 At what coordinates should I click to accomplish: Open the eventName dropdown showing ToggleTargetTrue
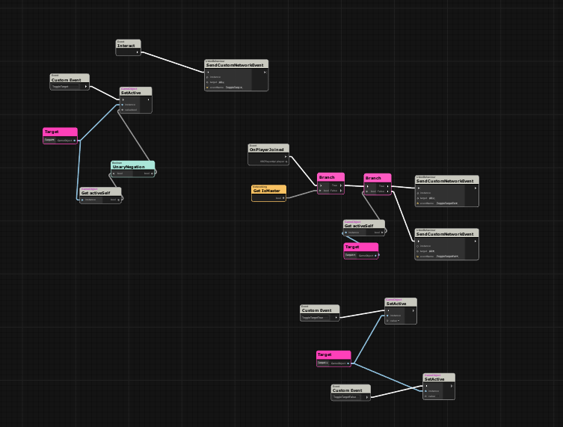click(447, 203)
